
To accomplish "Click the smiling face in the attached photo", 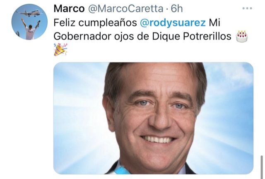I will click(x=154, y=115).
